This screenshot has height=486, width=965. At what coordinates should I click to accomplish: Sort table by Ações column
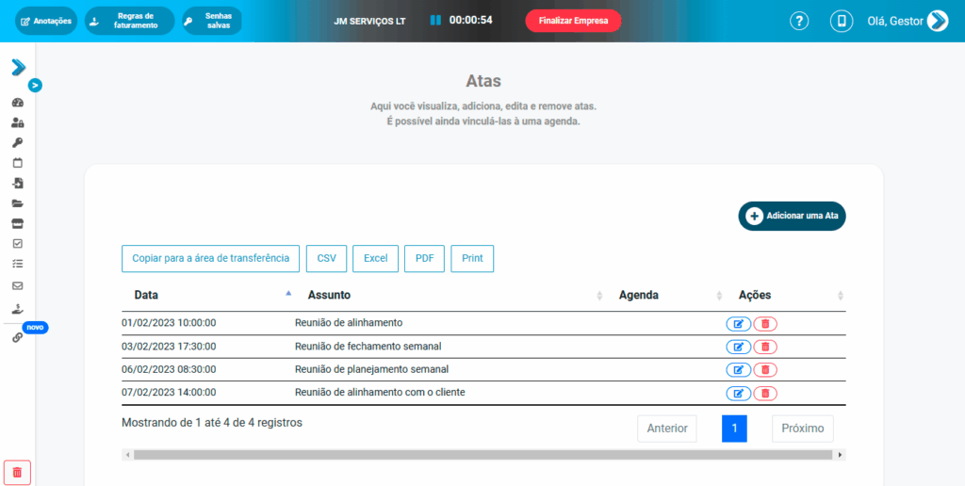786,296
